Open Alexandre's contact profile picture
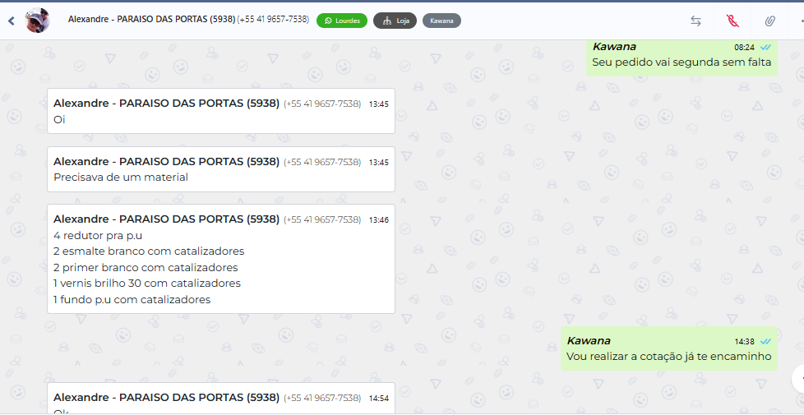The height and width of the screenshot is (415, 804). pyautogui.click(x=37, y=21)
